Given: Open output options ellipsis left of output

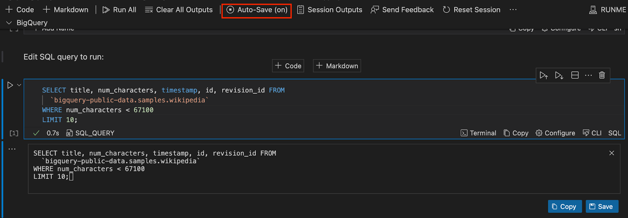Looking at the screenshot, I should pos(12,149).
